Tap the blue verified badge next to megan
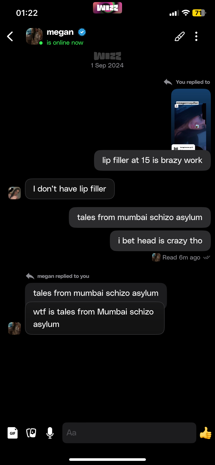Image resolution: width=215 pixels, height=465 pixels. point(82,32)
